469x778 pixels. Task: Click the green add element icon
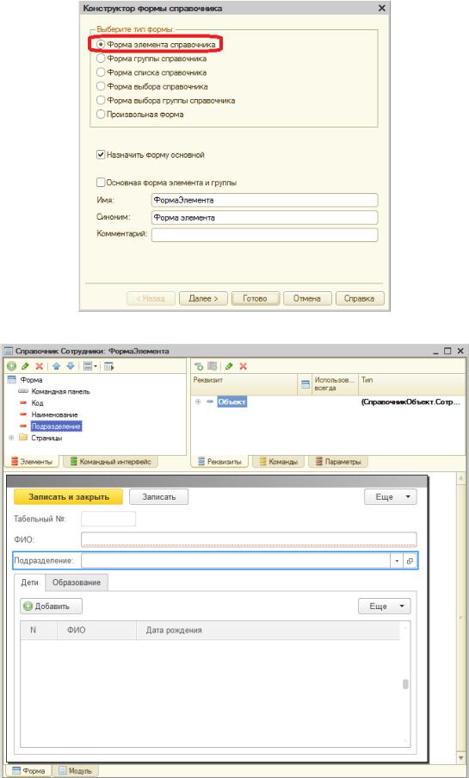click(x=11, y=366)
